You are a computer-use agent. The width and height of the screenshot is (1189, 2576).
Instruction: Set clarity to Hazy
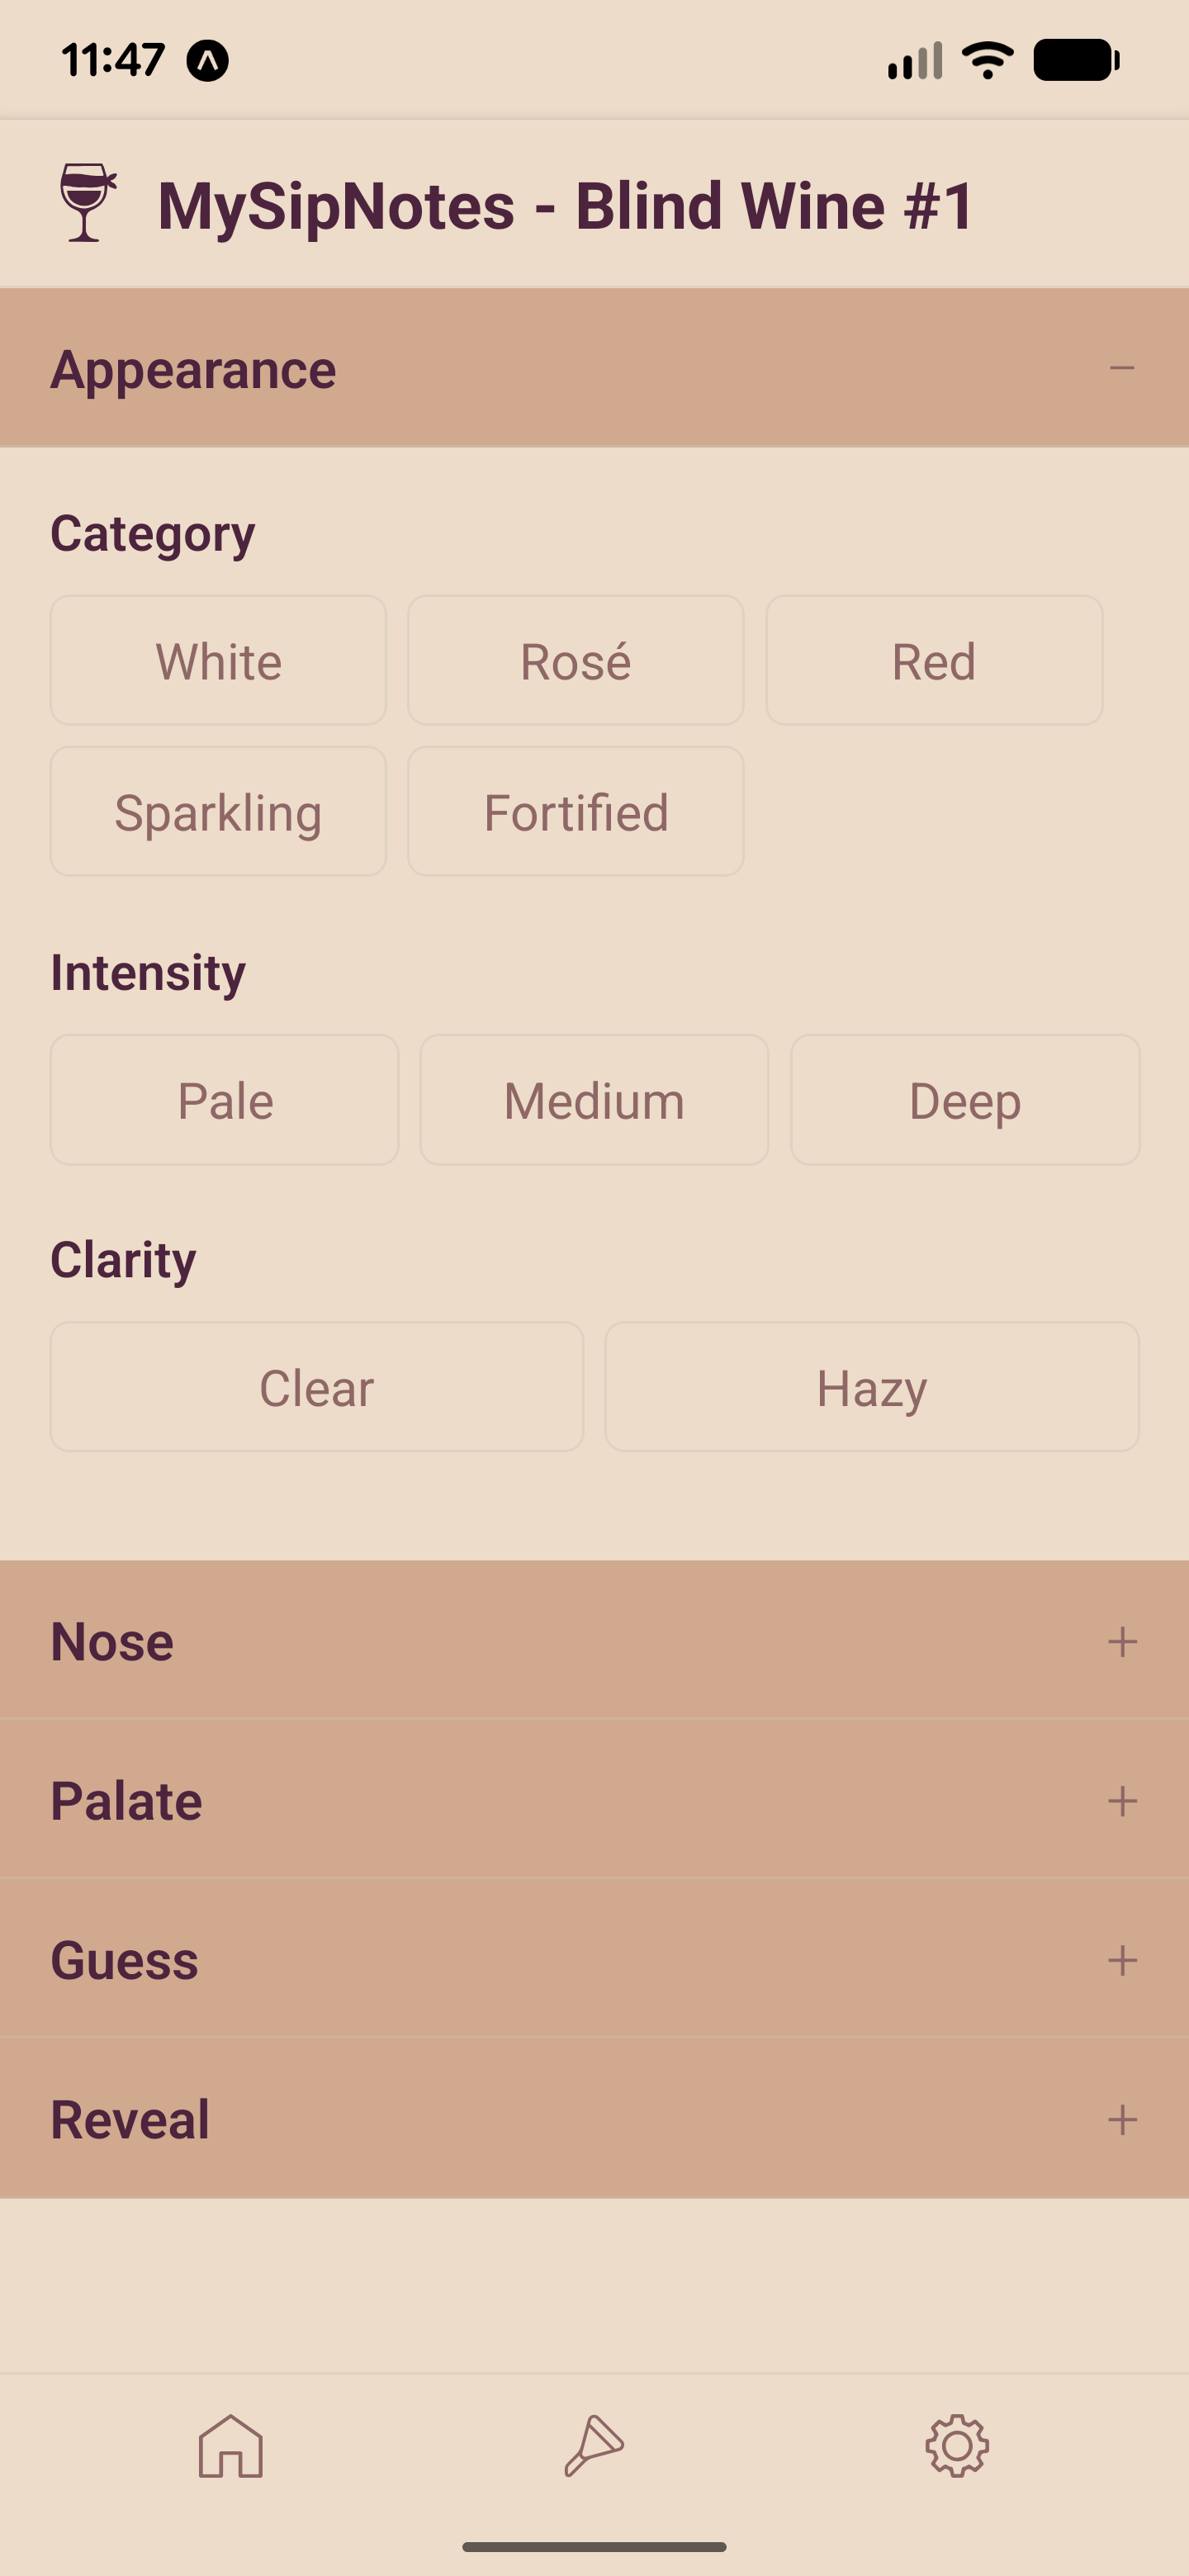[871, 1387]
